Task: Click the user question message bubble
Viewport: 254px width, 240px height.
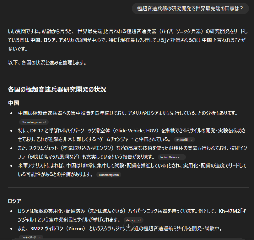Action: 190,8
